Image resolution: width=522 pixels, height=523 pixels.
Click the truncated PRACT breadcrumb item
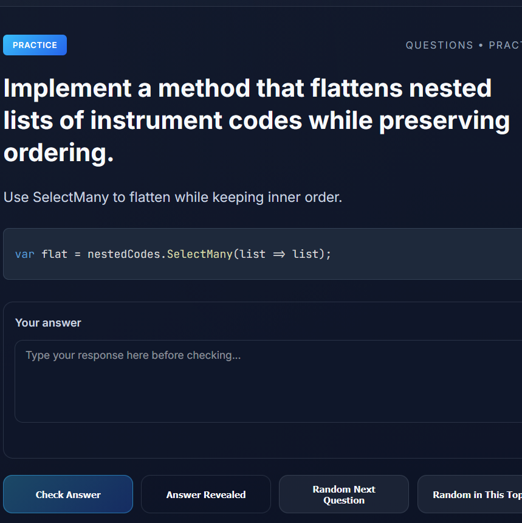[x=505, y=45]
